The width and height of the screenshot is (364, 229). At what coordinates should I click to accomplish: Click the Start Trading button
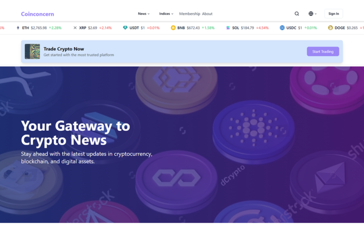[x=322, y=51]
